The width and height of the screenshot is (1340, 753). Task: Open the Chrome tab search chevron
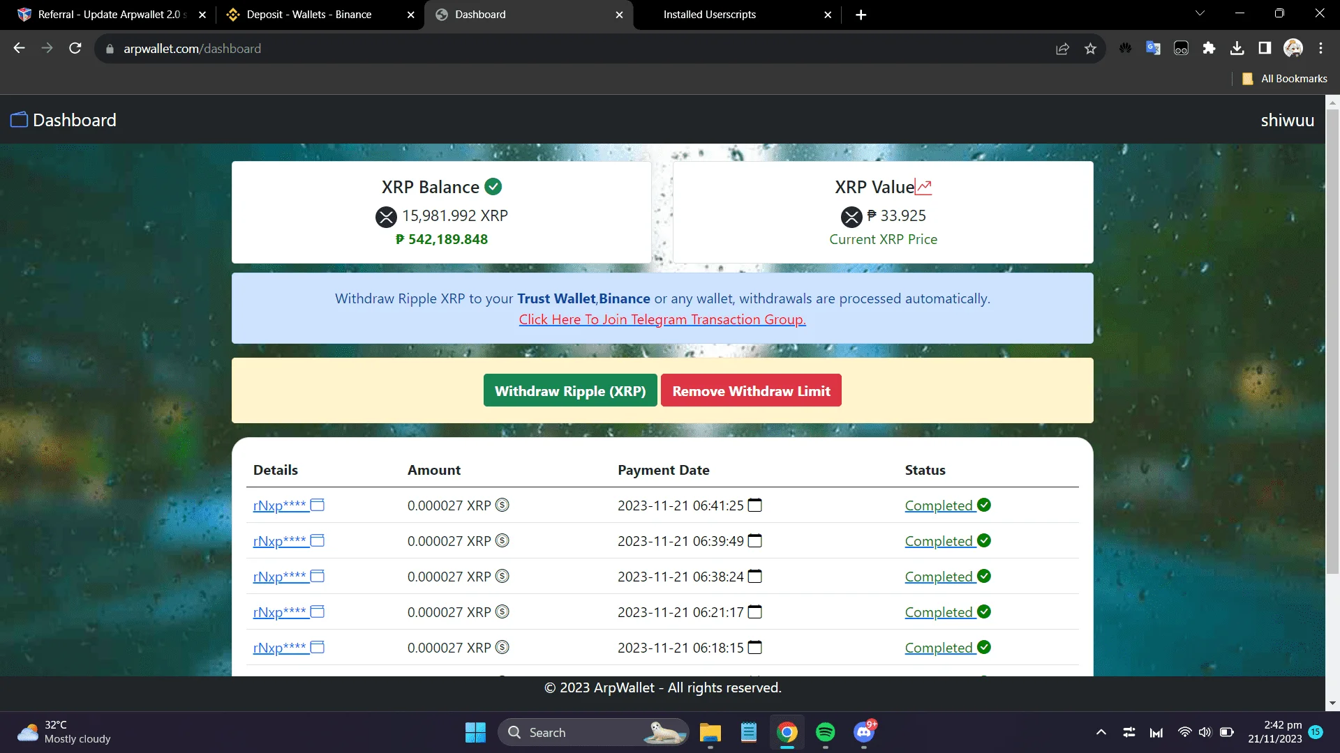pyautogui.click(x=1200, y=14)
